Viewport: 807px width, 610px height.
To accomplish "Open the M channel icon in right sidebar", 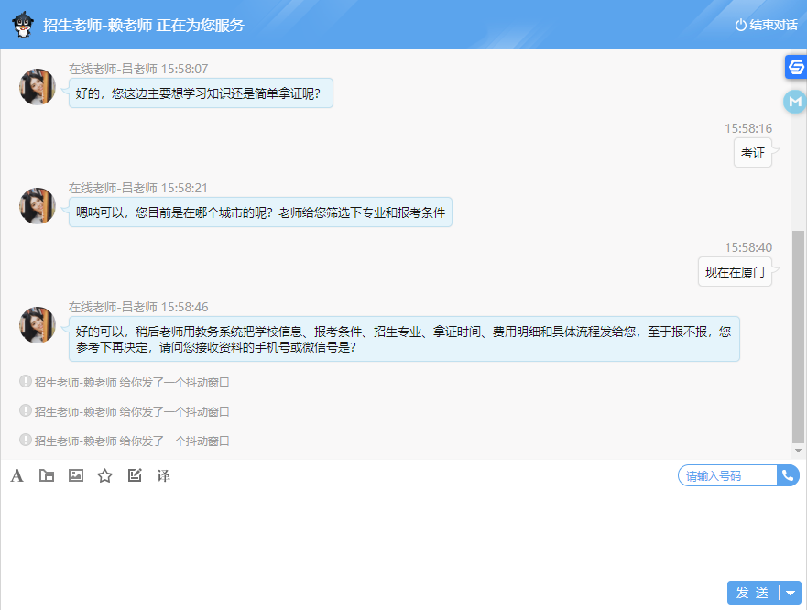I will click(796, 102).
